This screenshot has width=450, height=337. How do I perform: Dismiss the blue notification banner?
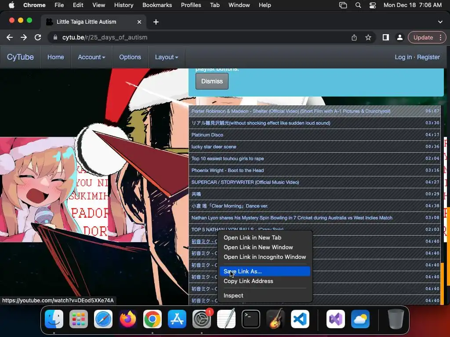tap(212, 81)
